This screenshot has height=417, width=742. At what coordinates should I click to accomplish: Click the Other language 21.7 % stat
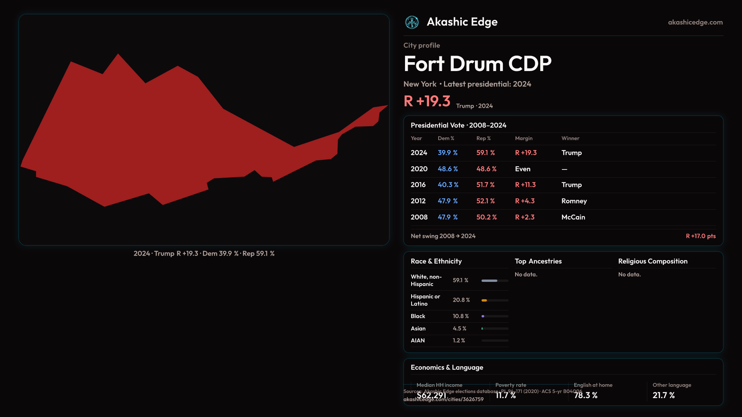[664, 395]
